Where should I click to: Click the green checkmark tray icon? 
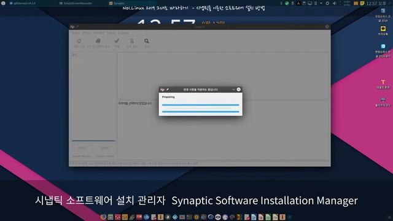pos(287,3)
